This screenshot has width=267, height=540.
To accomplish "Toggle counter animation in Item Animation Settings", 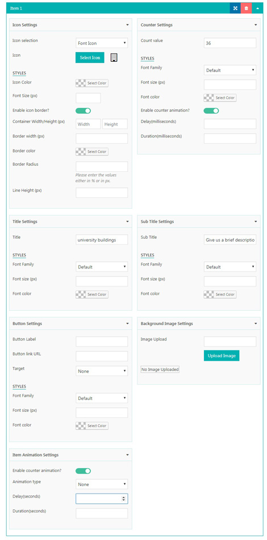I will pos(83,471).
